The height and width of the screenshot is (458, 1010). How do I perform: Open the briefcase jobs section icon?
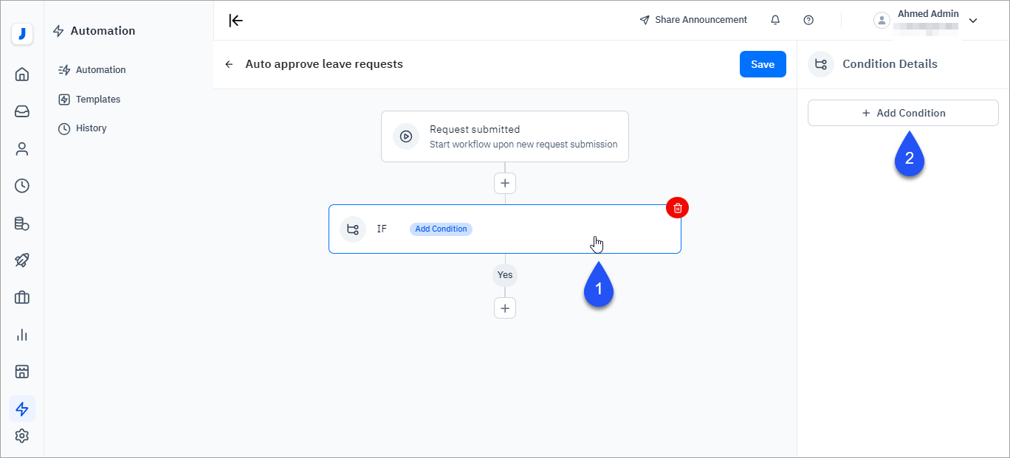click(x=22, y=297)
